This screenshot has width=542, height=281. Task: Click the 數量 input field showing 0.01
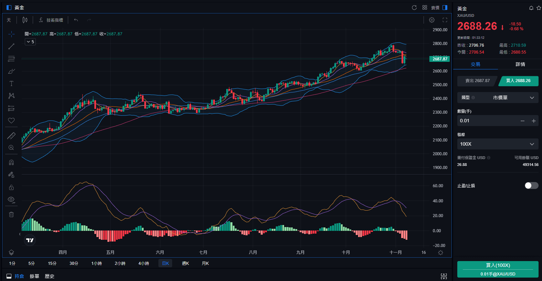pos(487,121)
